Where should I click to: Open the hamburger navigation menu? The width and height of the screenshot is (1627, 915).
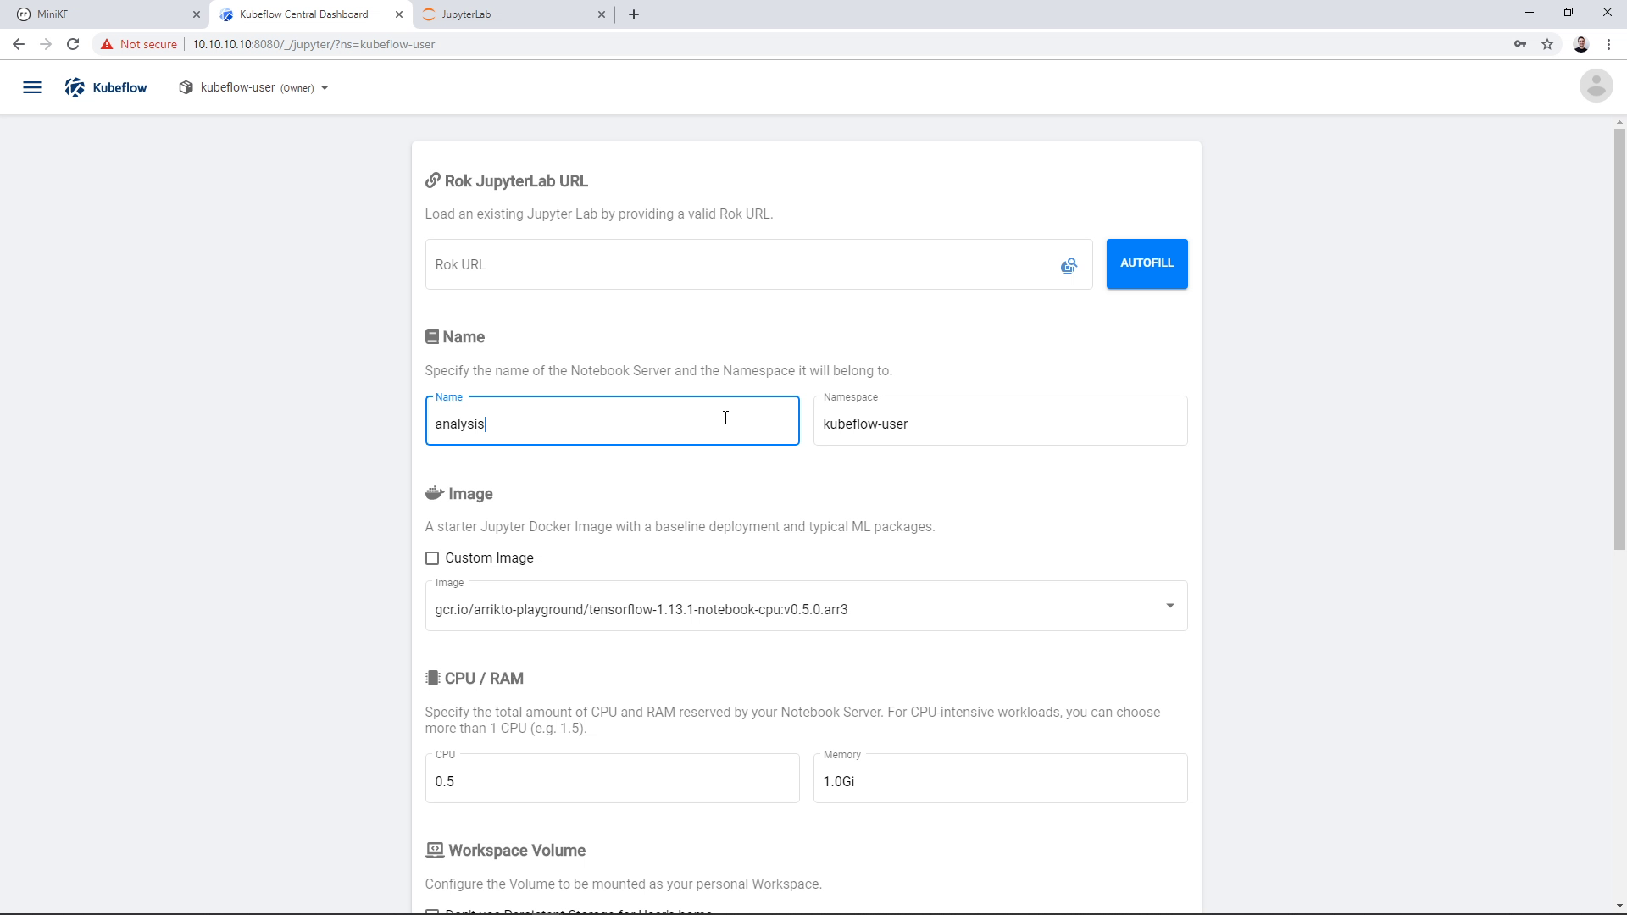coord(32,87)
